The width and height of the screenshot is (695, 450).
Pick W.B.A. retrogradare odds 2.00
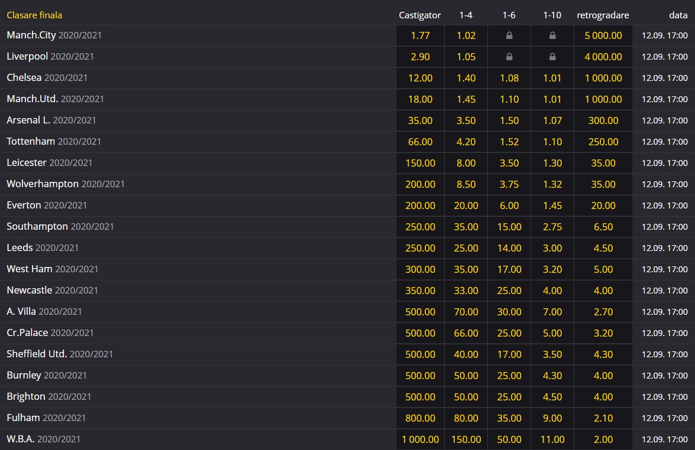point(603,439)
